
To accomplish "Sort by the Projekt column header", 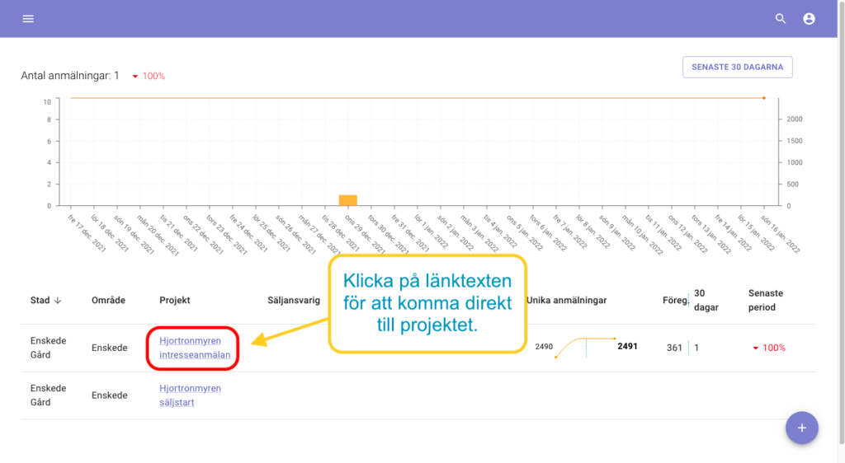I will tap(174, 301).
